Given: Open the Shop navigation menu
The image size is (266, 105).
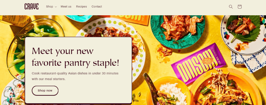Looking at the screenshot, I should 49,6.
